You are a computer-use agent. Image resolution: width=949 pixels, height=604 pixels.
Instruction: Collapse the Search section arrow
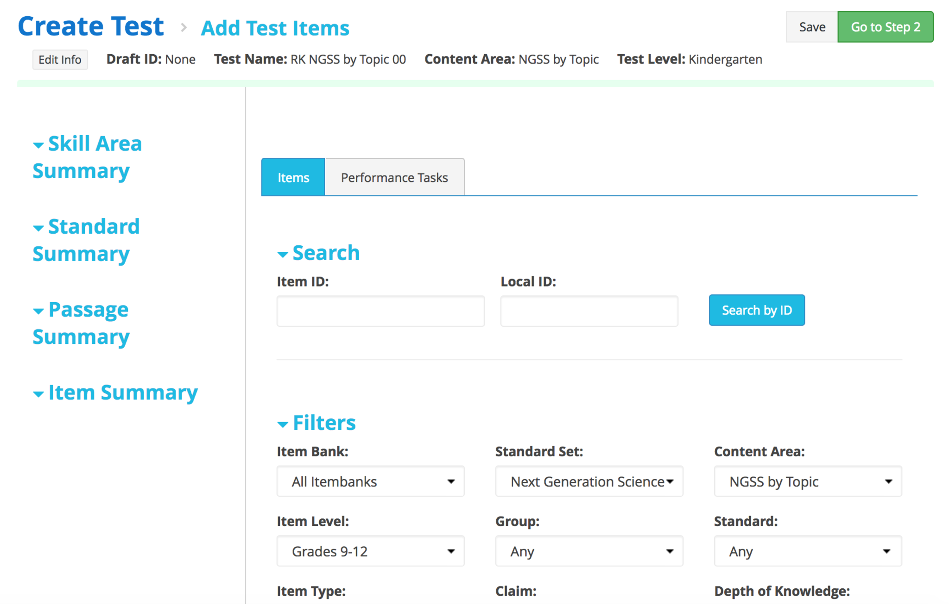click(282, 255)
